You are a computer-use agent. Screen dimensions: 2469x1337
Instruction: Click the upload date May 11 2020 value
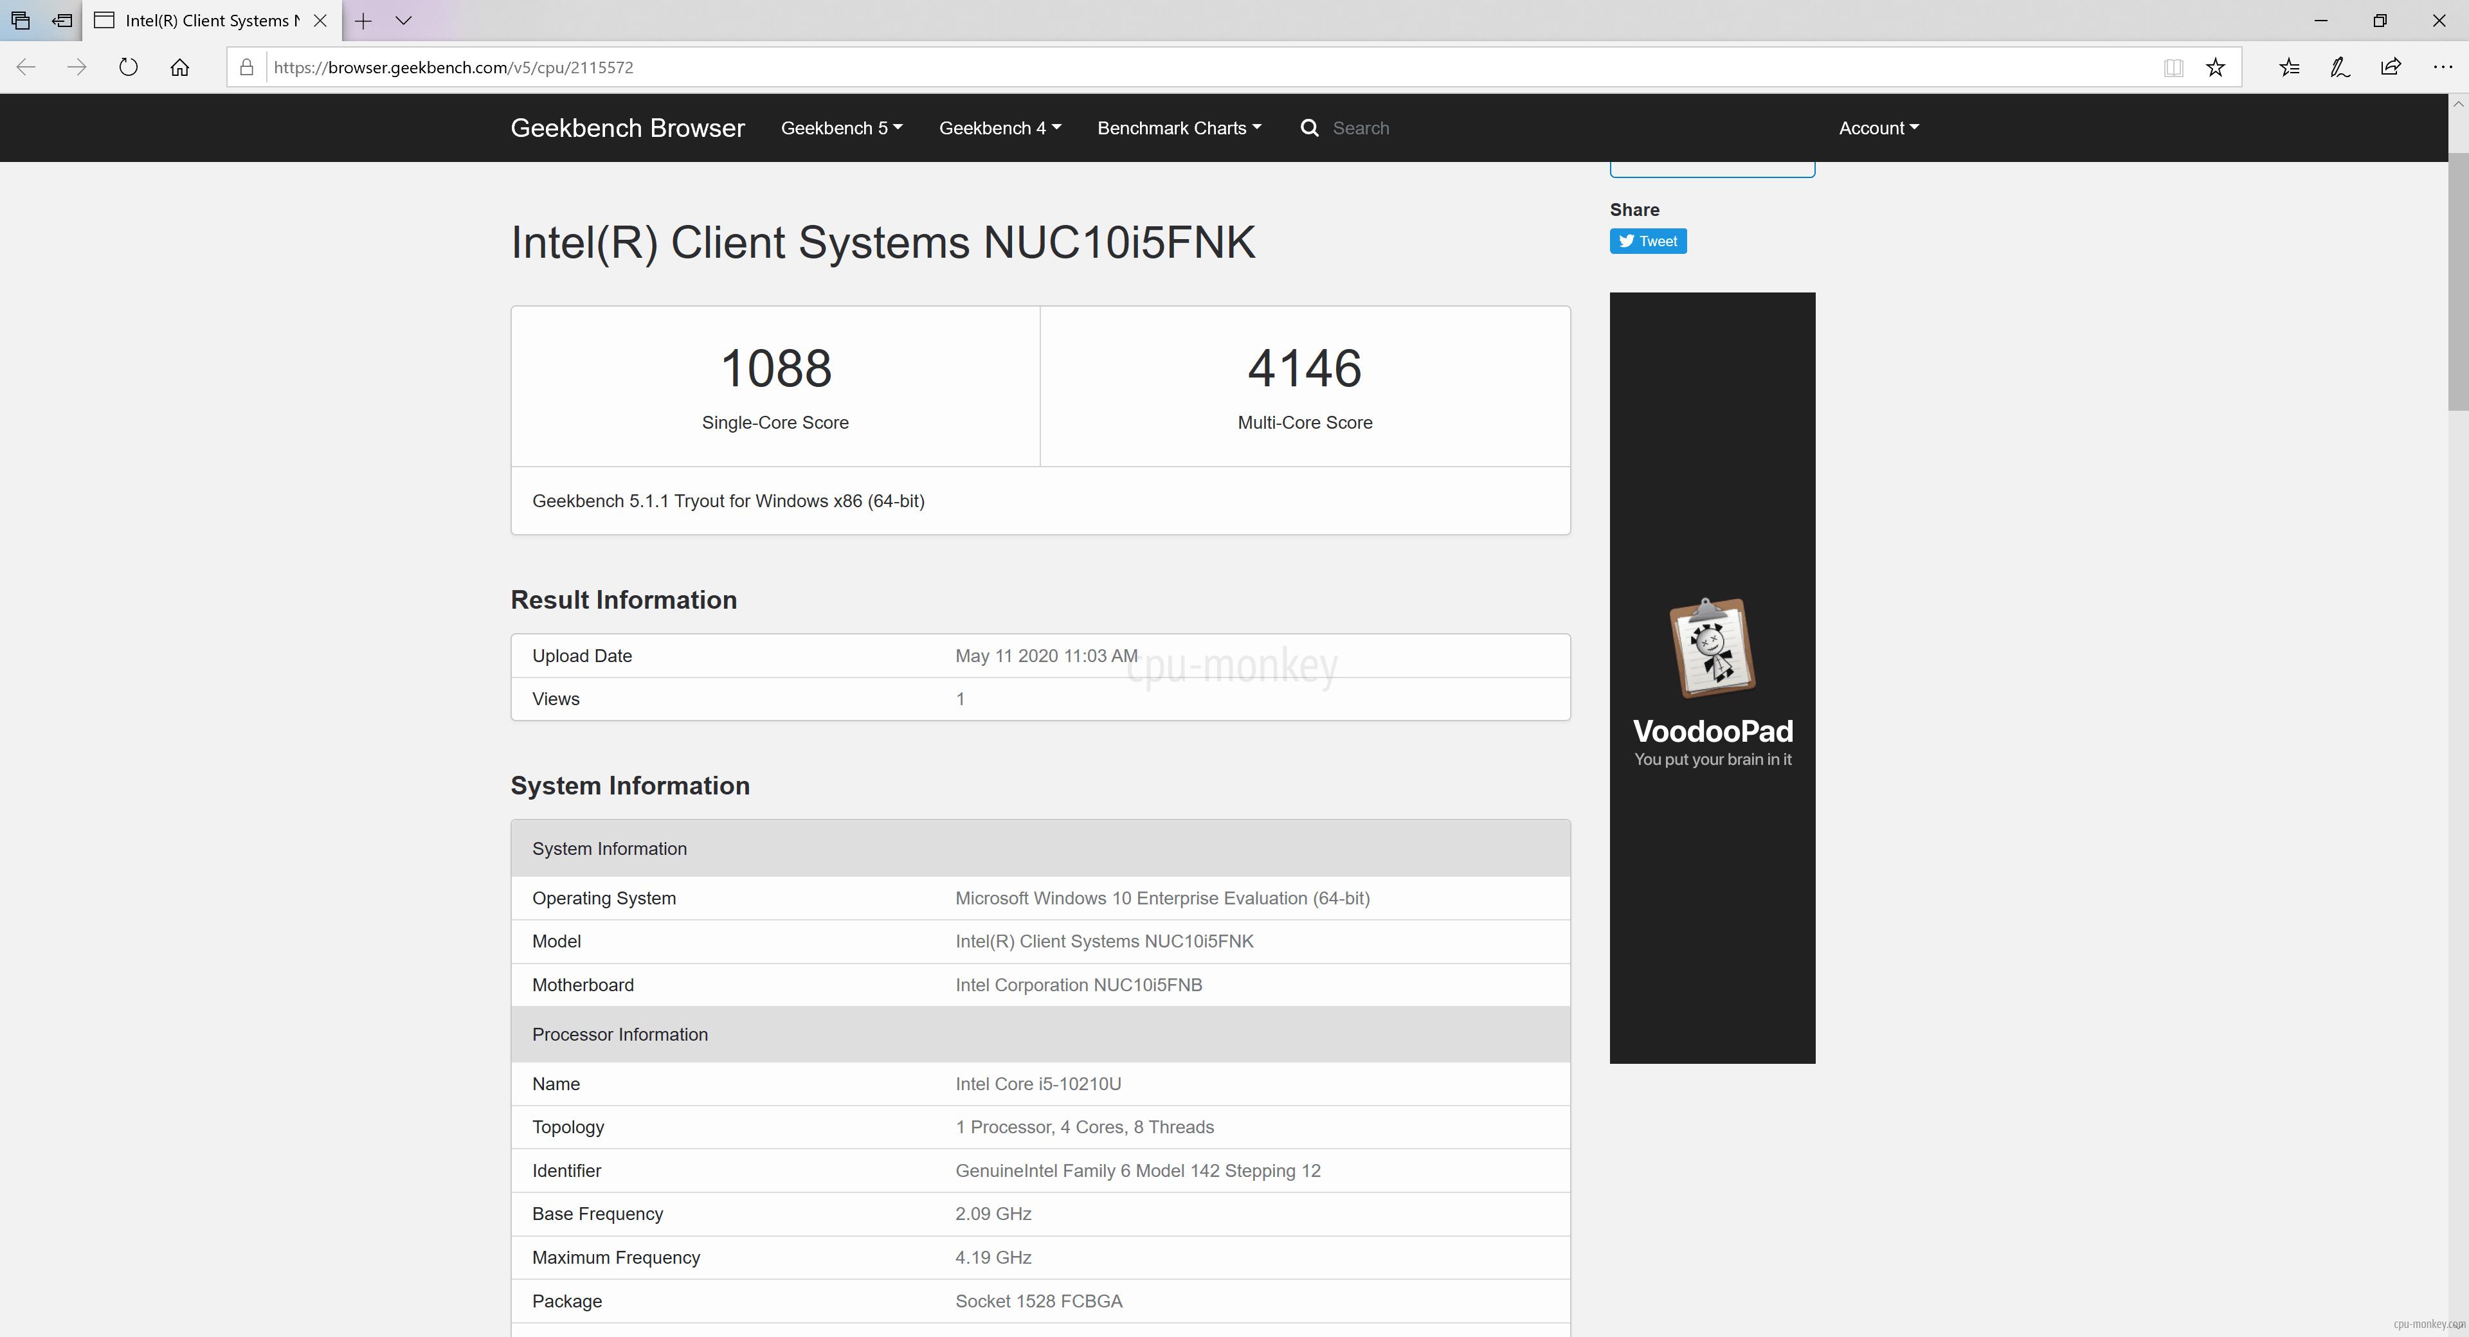[1047, 656]
